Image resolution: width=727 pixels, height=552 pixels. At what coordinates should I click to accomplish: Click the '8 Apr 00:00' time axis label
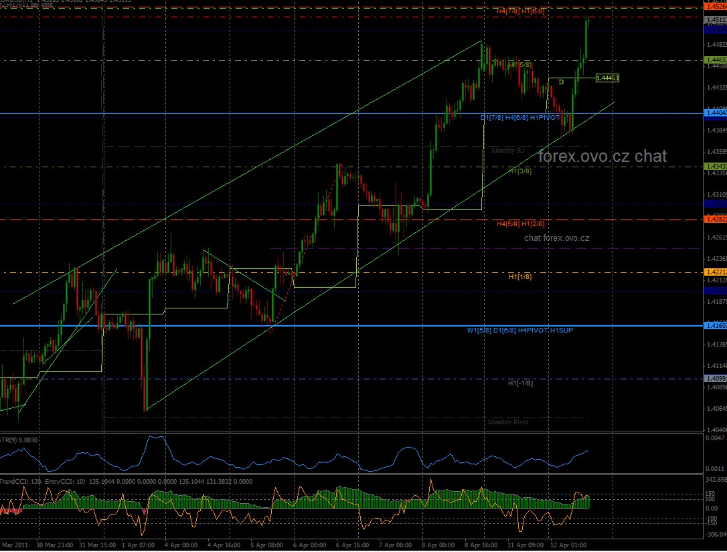438,545
